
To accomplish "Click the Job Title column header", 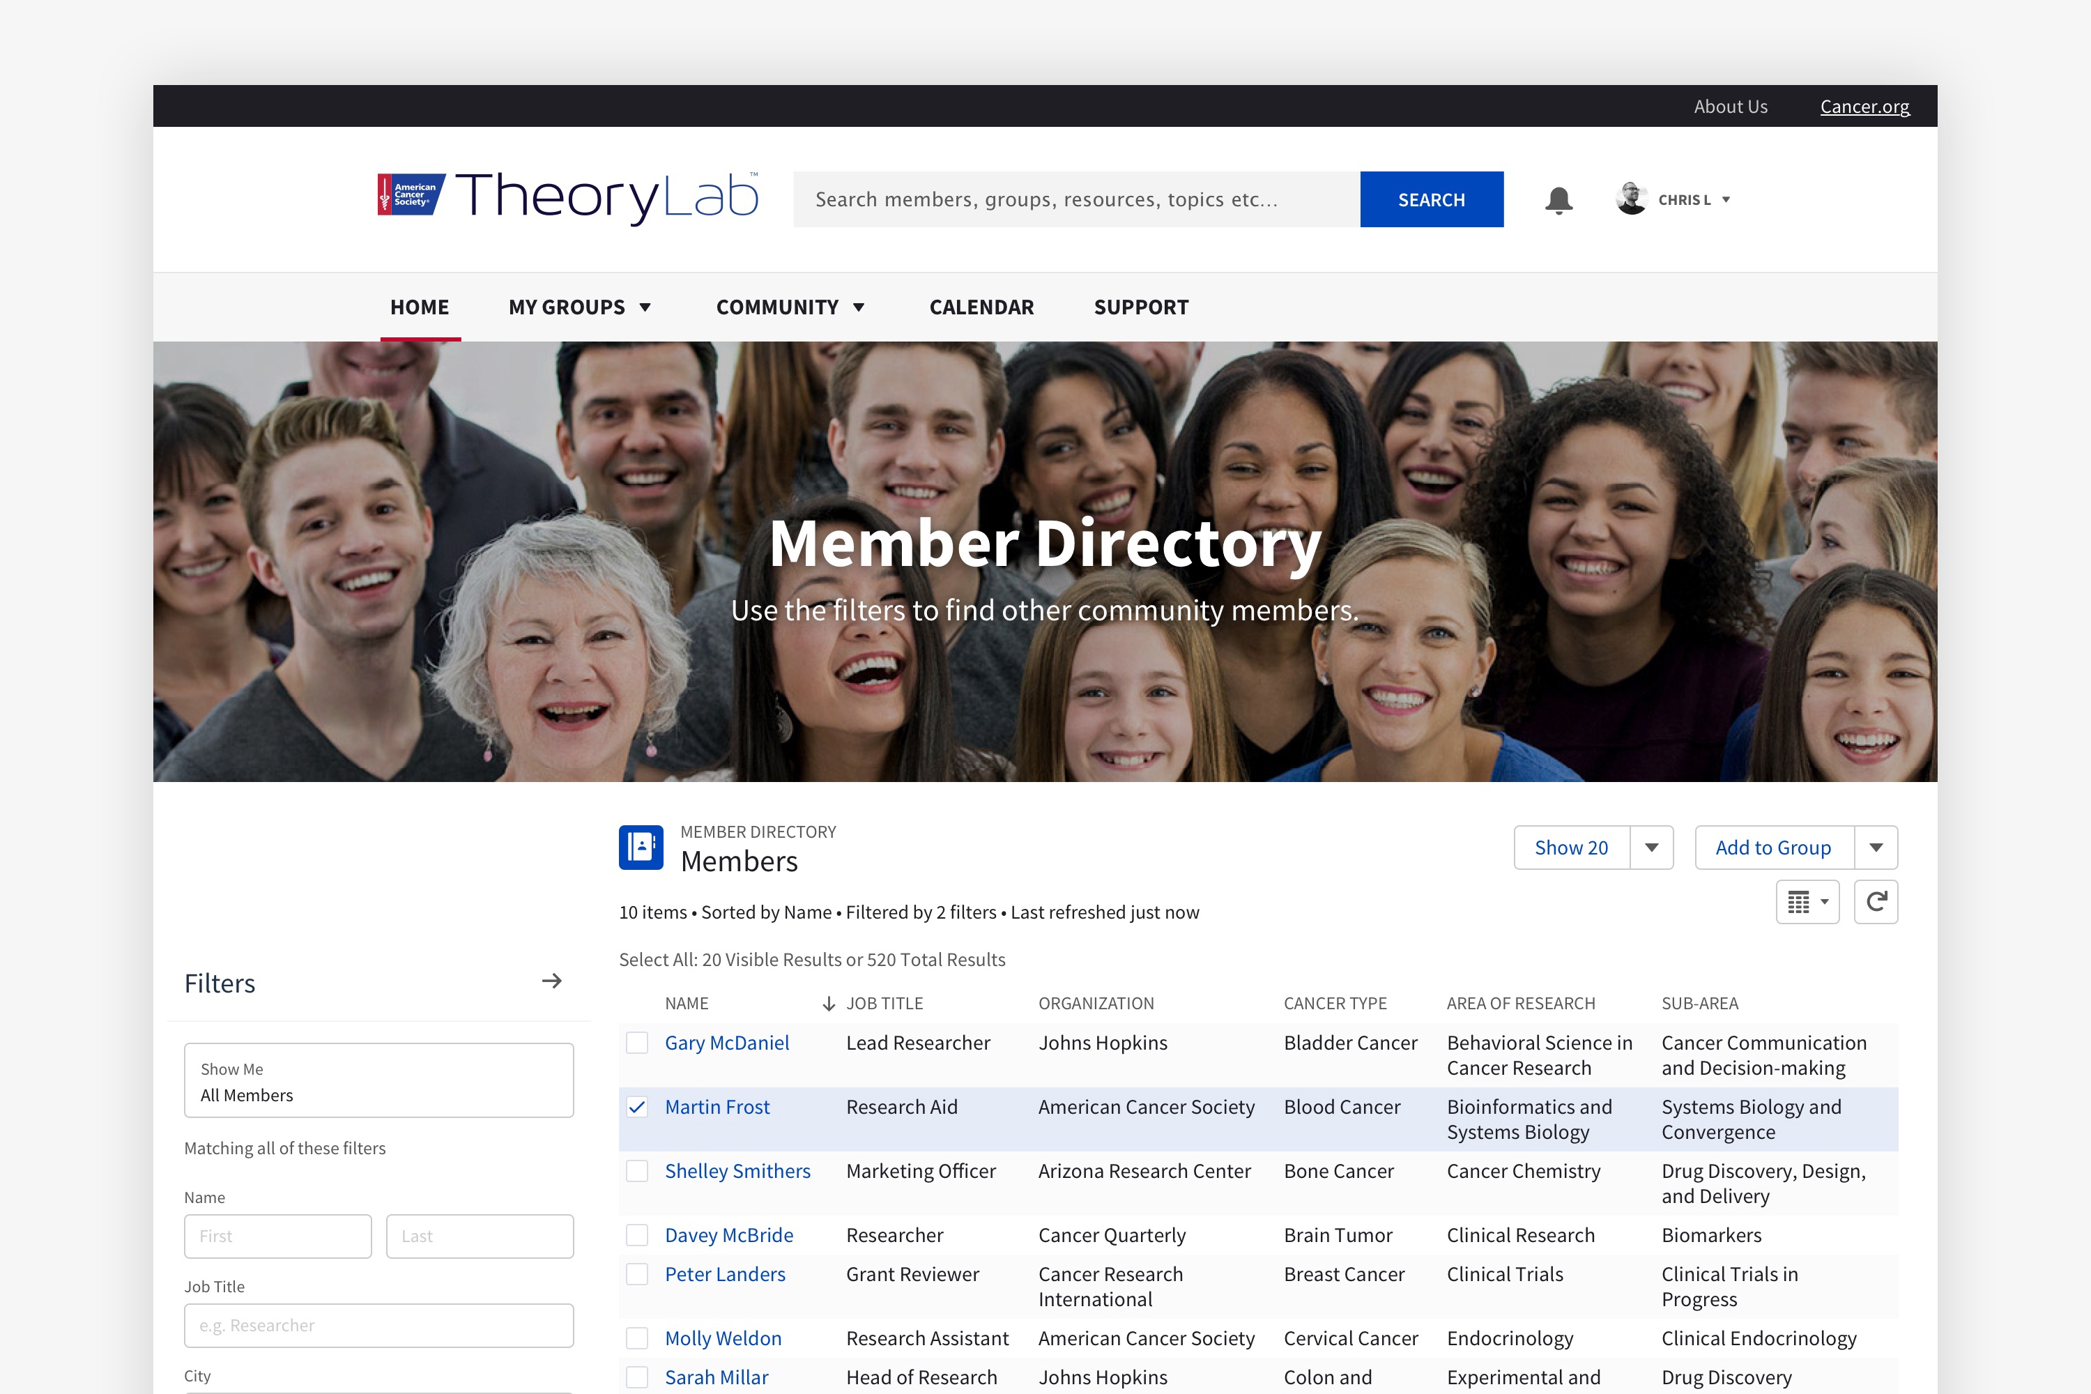I will click(x=884, y=1004).
